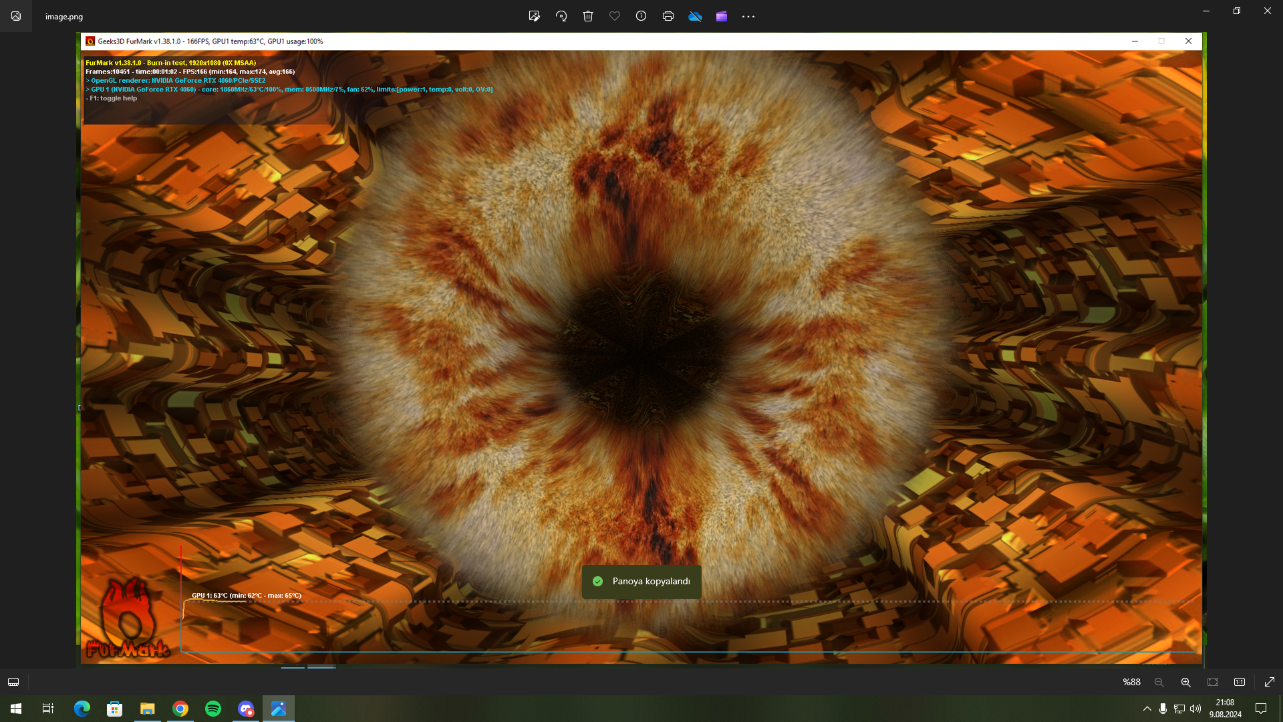Viewport: 1283px width, 722px height.
Task: Switch to Google Chrome in the taskbar
Action: tap(180, 709)
